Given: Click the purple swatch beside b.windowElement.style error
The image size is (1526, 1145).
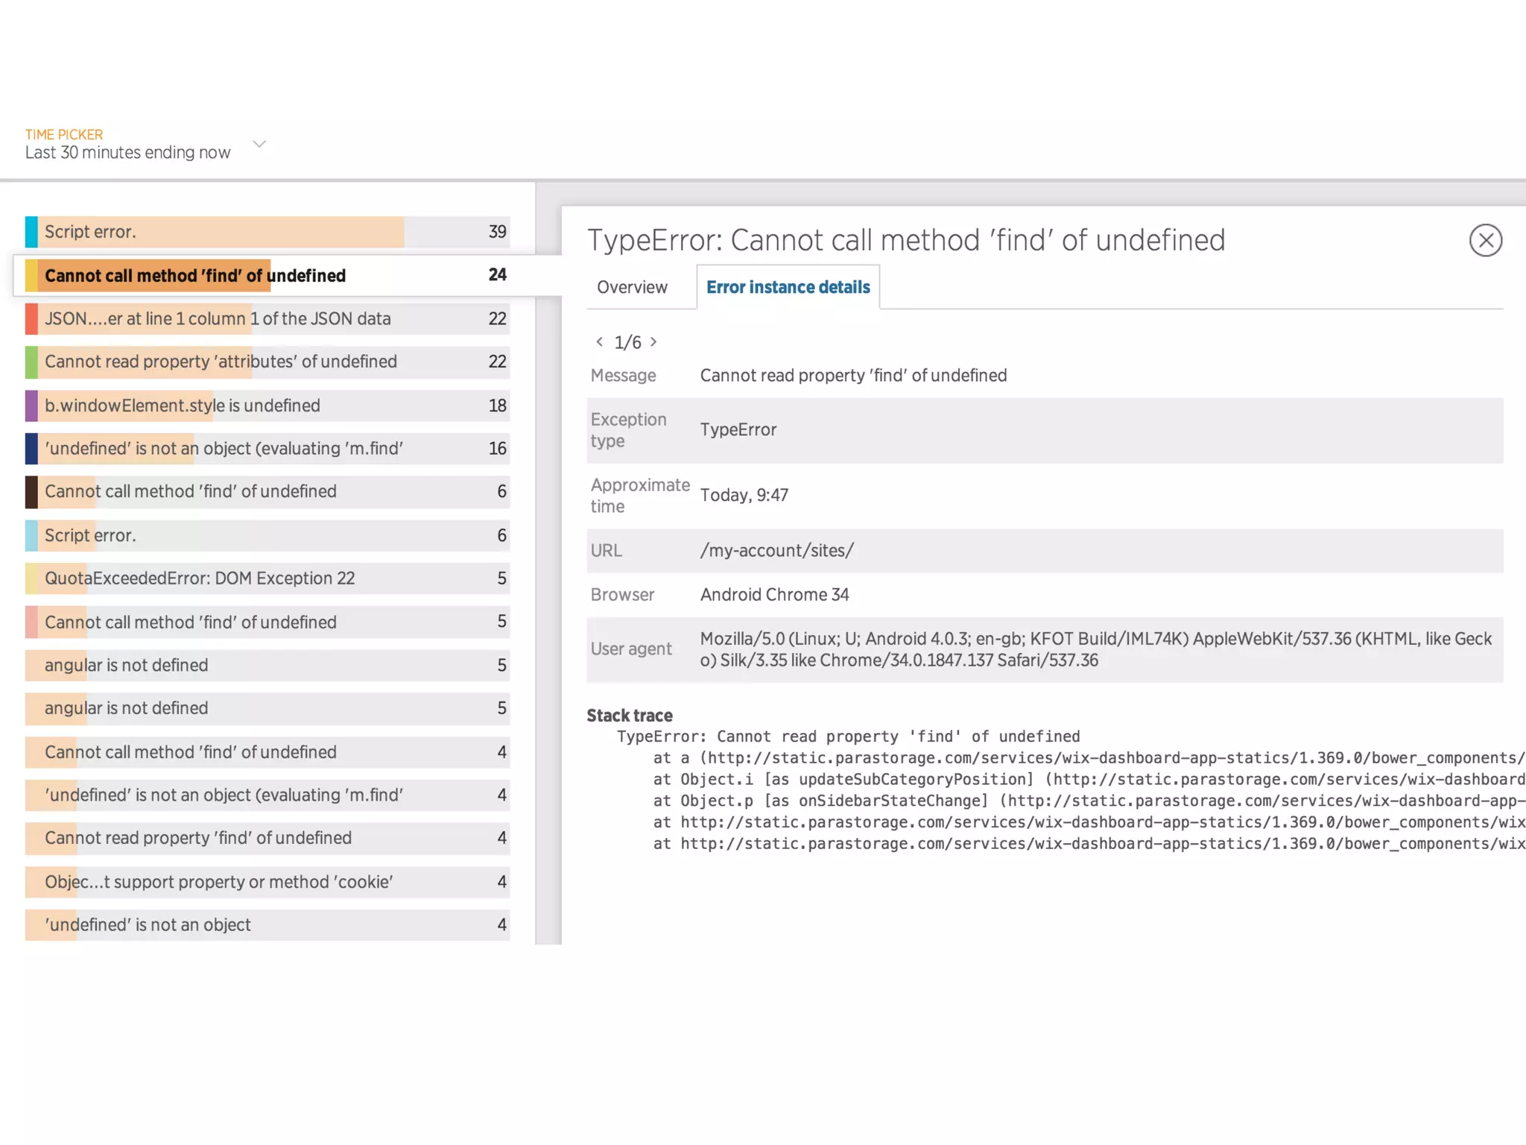Looking at the screenshot, I should click(31, 406).
